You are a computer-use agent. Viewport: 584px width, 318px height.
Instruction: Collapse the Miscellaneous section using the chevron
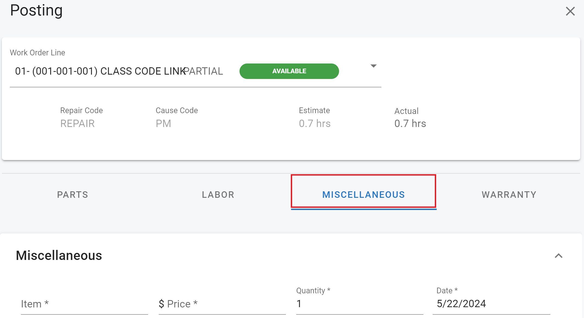559,256
